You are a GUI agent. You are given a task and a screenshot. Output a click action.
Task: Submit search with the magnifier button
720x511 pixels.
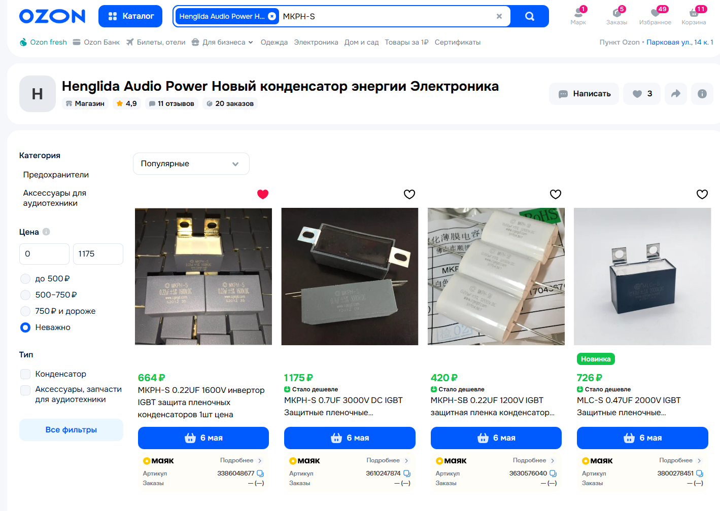530,16
